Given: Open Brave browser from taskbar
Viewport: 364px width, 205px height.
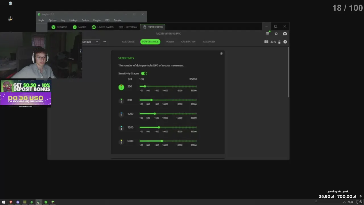Looking at the screenshot, I should click(11, 202).
